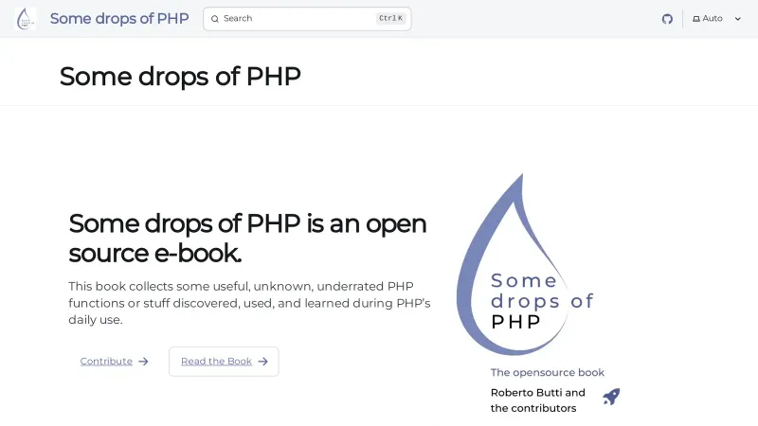This screenshot has width=758, height=426.
Task: Open the GitHub repository icon
Action: pyautogui.click(x=667, y=19)
